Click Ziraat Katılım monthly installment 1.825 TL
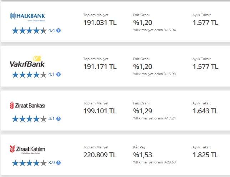 point(205,155)
